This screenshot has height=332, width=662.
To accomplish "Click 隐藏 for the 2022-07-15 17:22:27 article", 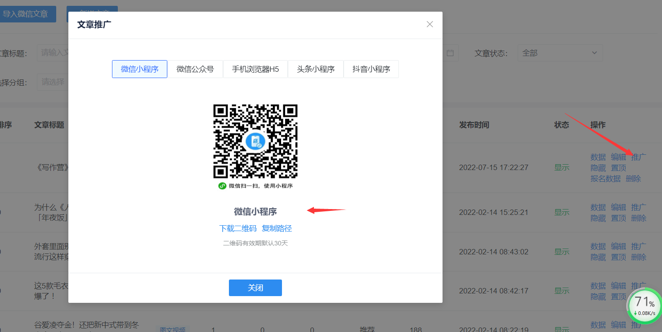I will click(598, 168).
